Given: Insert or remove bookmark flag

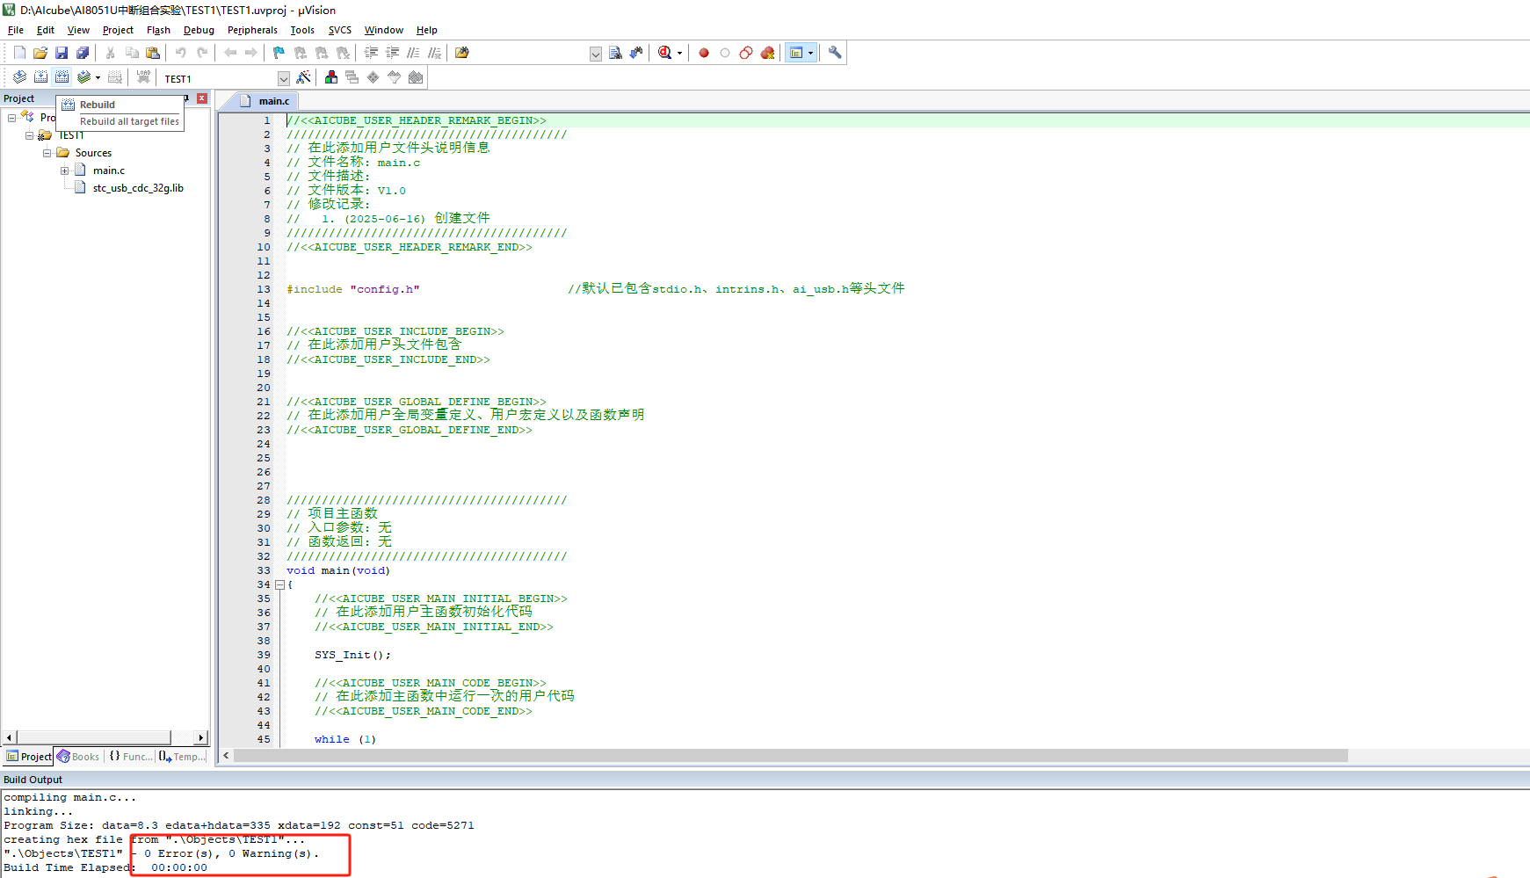Looking at the screenshot, I should 279,53.
